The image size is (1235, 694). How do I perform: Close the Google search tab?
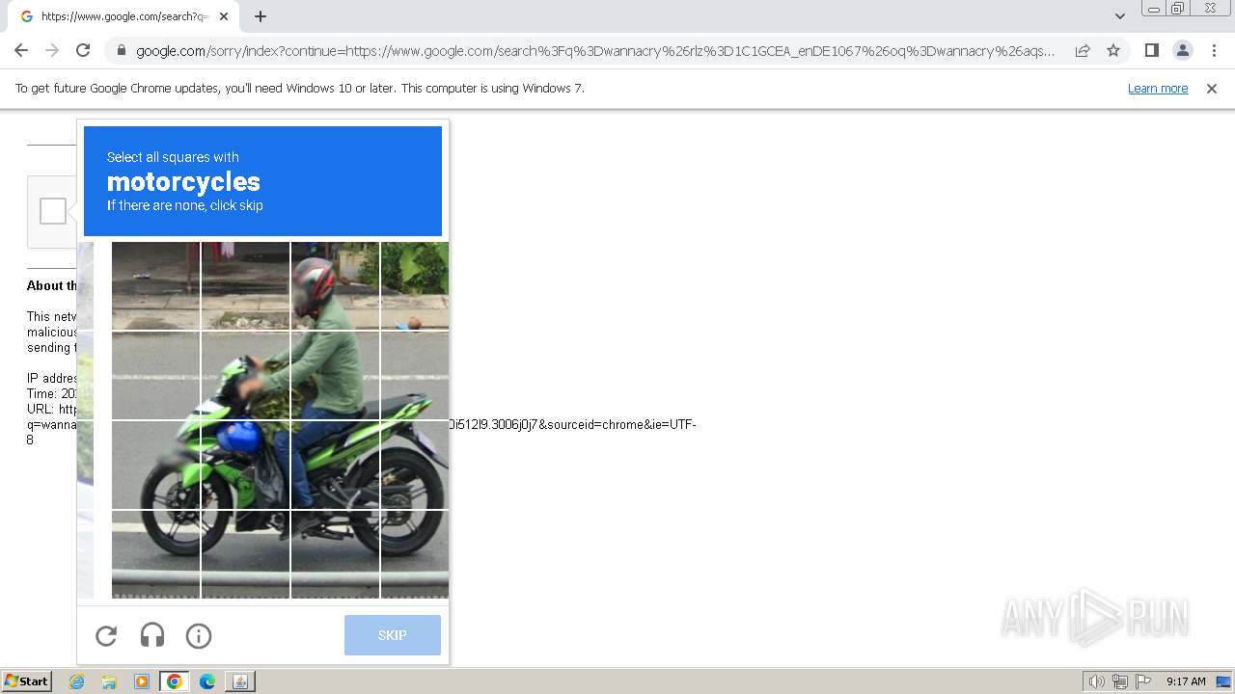(224, 16)
